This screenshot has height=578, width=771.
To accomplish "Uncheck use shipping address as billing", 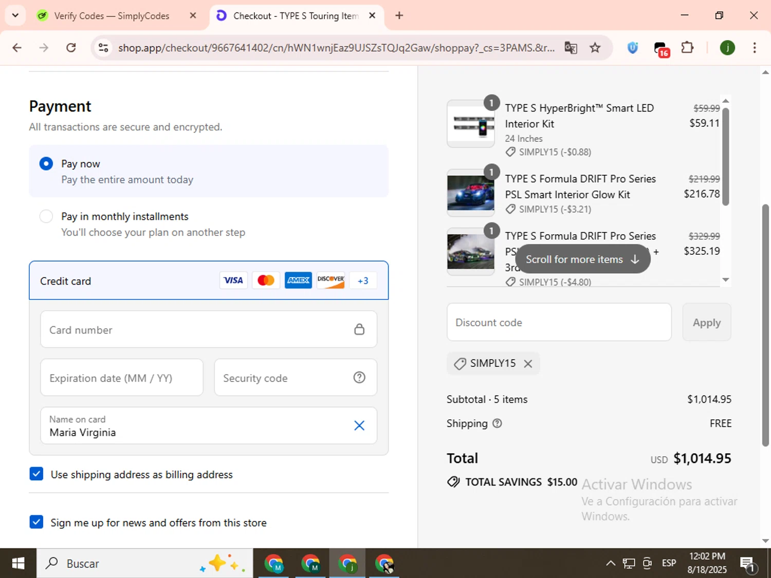I will 36,474.
